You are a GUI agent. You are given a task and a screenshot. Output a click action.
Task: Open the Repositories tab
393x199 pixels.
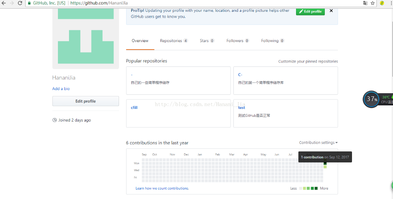174,41
